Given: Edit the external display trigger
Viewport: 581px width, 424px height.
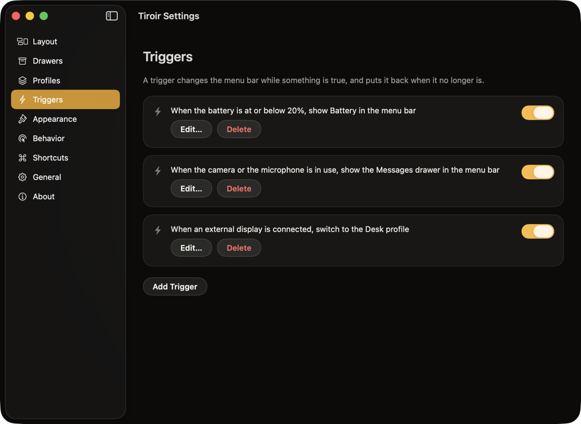Looking at the screenshot, I should (x=191, y=248).
